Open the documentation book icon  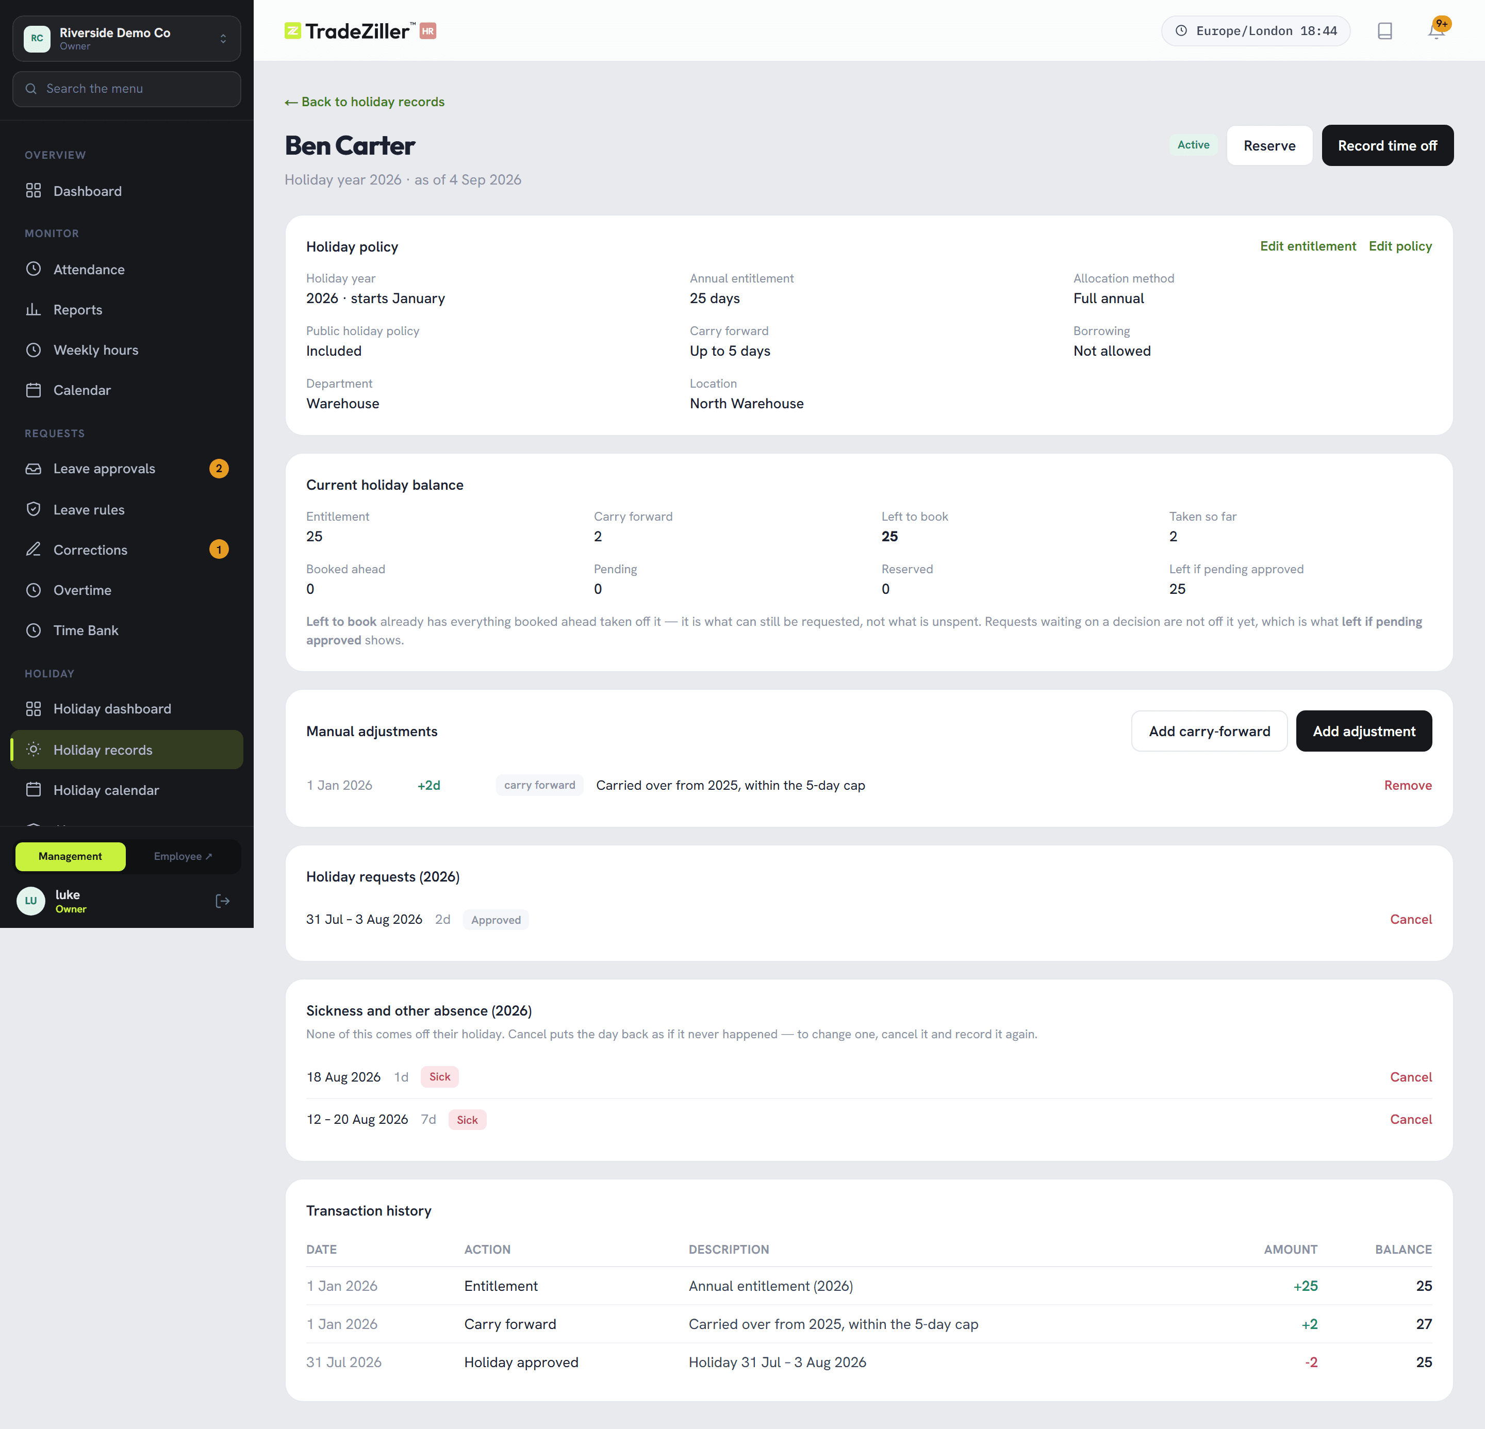click(x=1384, y=31)
